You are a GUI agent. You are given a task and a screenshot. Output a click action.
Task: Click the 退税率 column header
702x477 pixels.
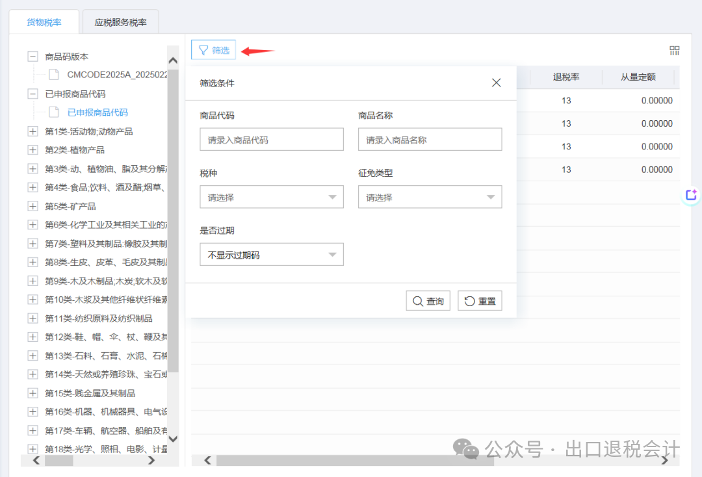pos(565,77)
